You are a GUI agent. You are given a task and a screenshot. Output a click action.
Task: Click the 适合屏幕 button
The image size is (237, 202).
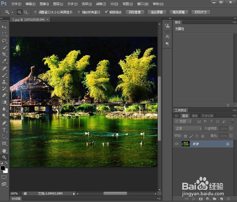157,12
